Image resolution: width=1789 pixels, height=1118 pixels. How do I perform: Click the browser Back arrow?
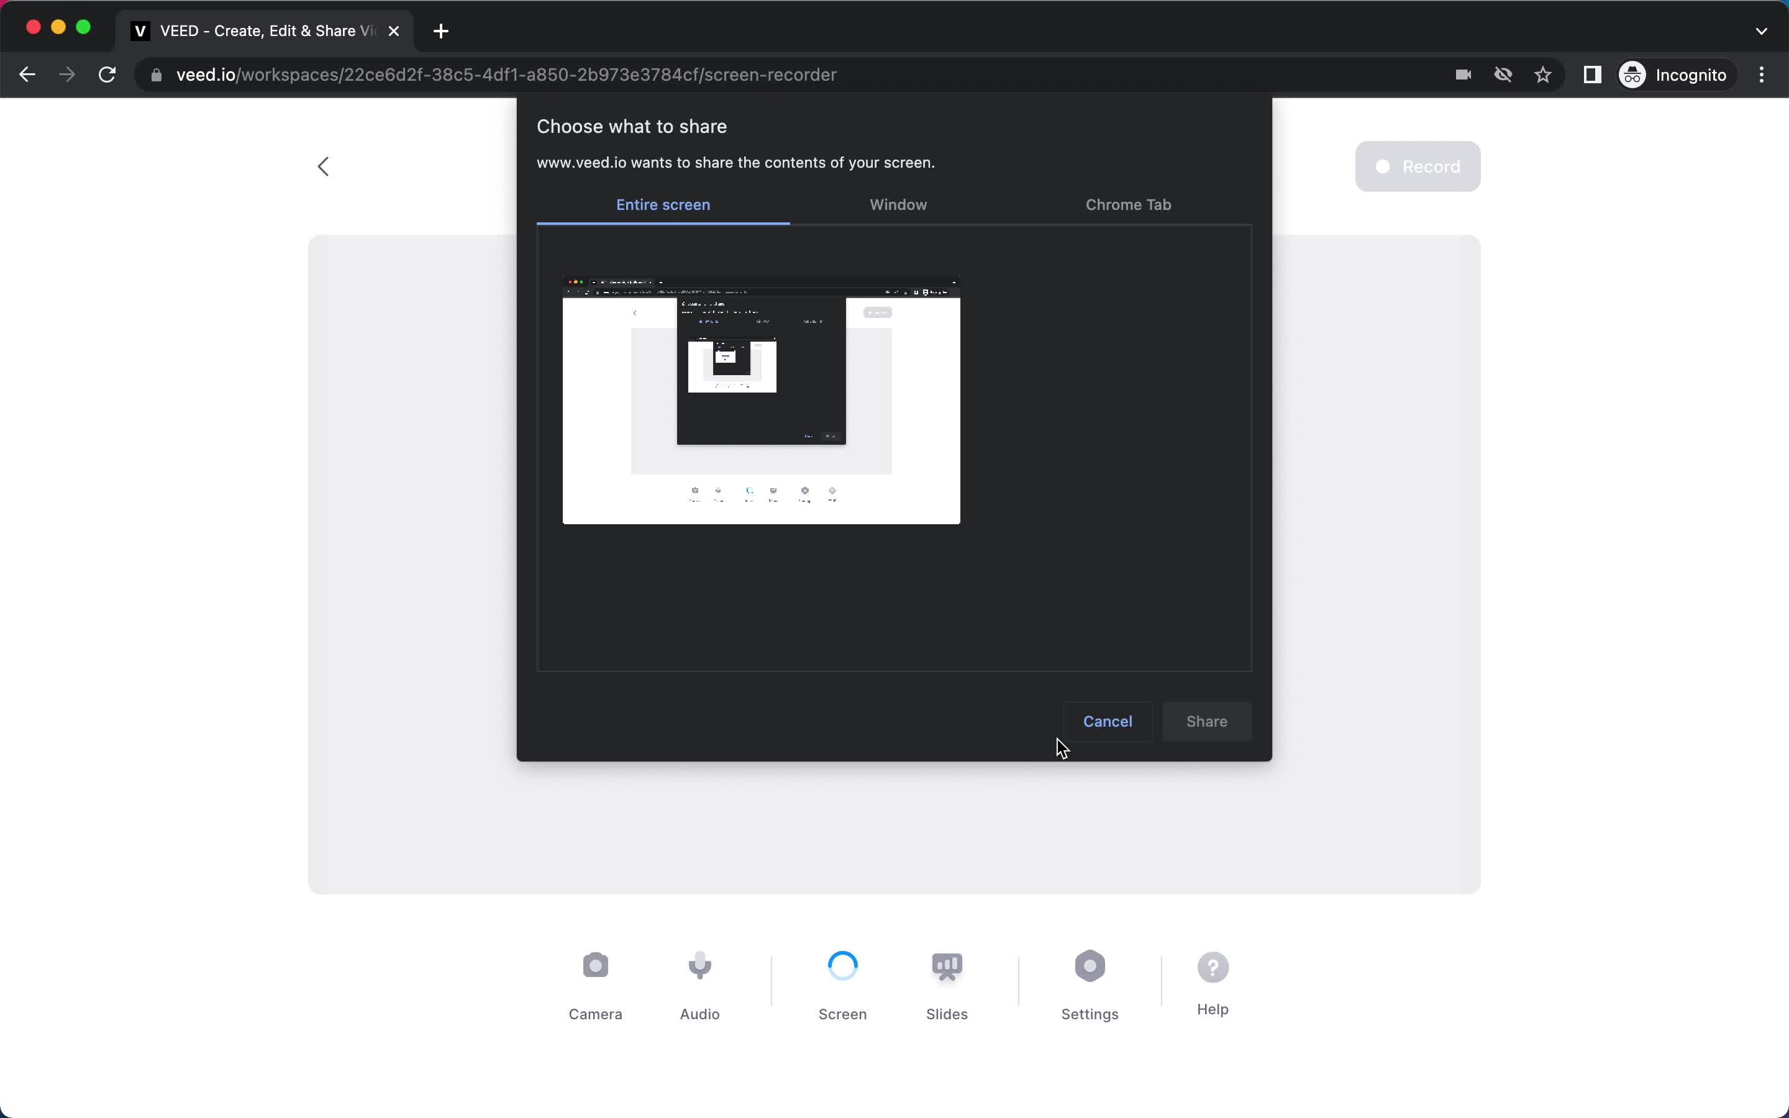(27, 75)
